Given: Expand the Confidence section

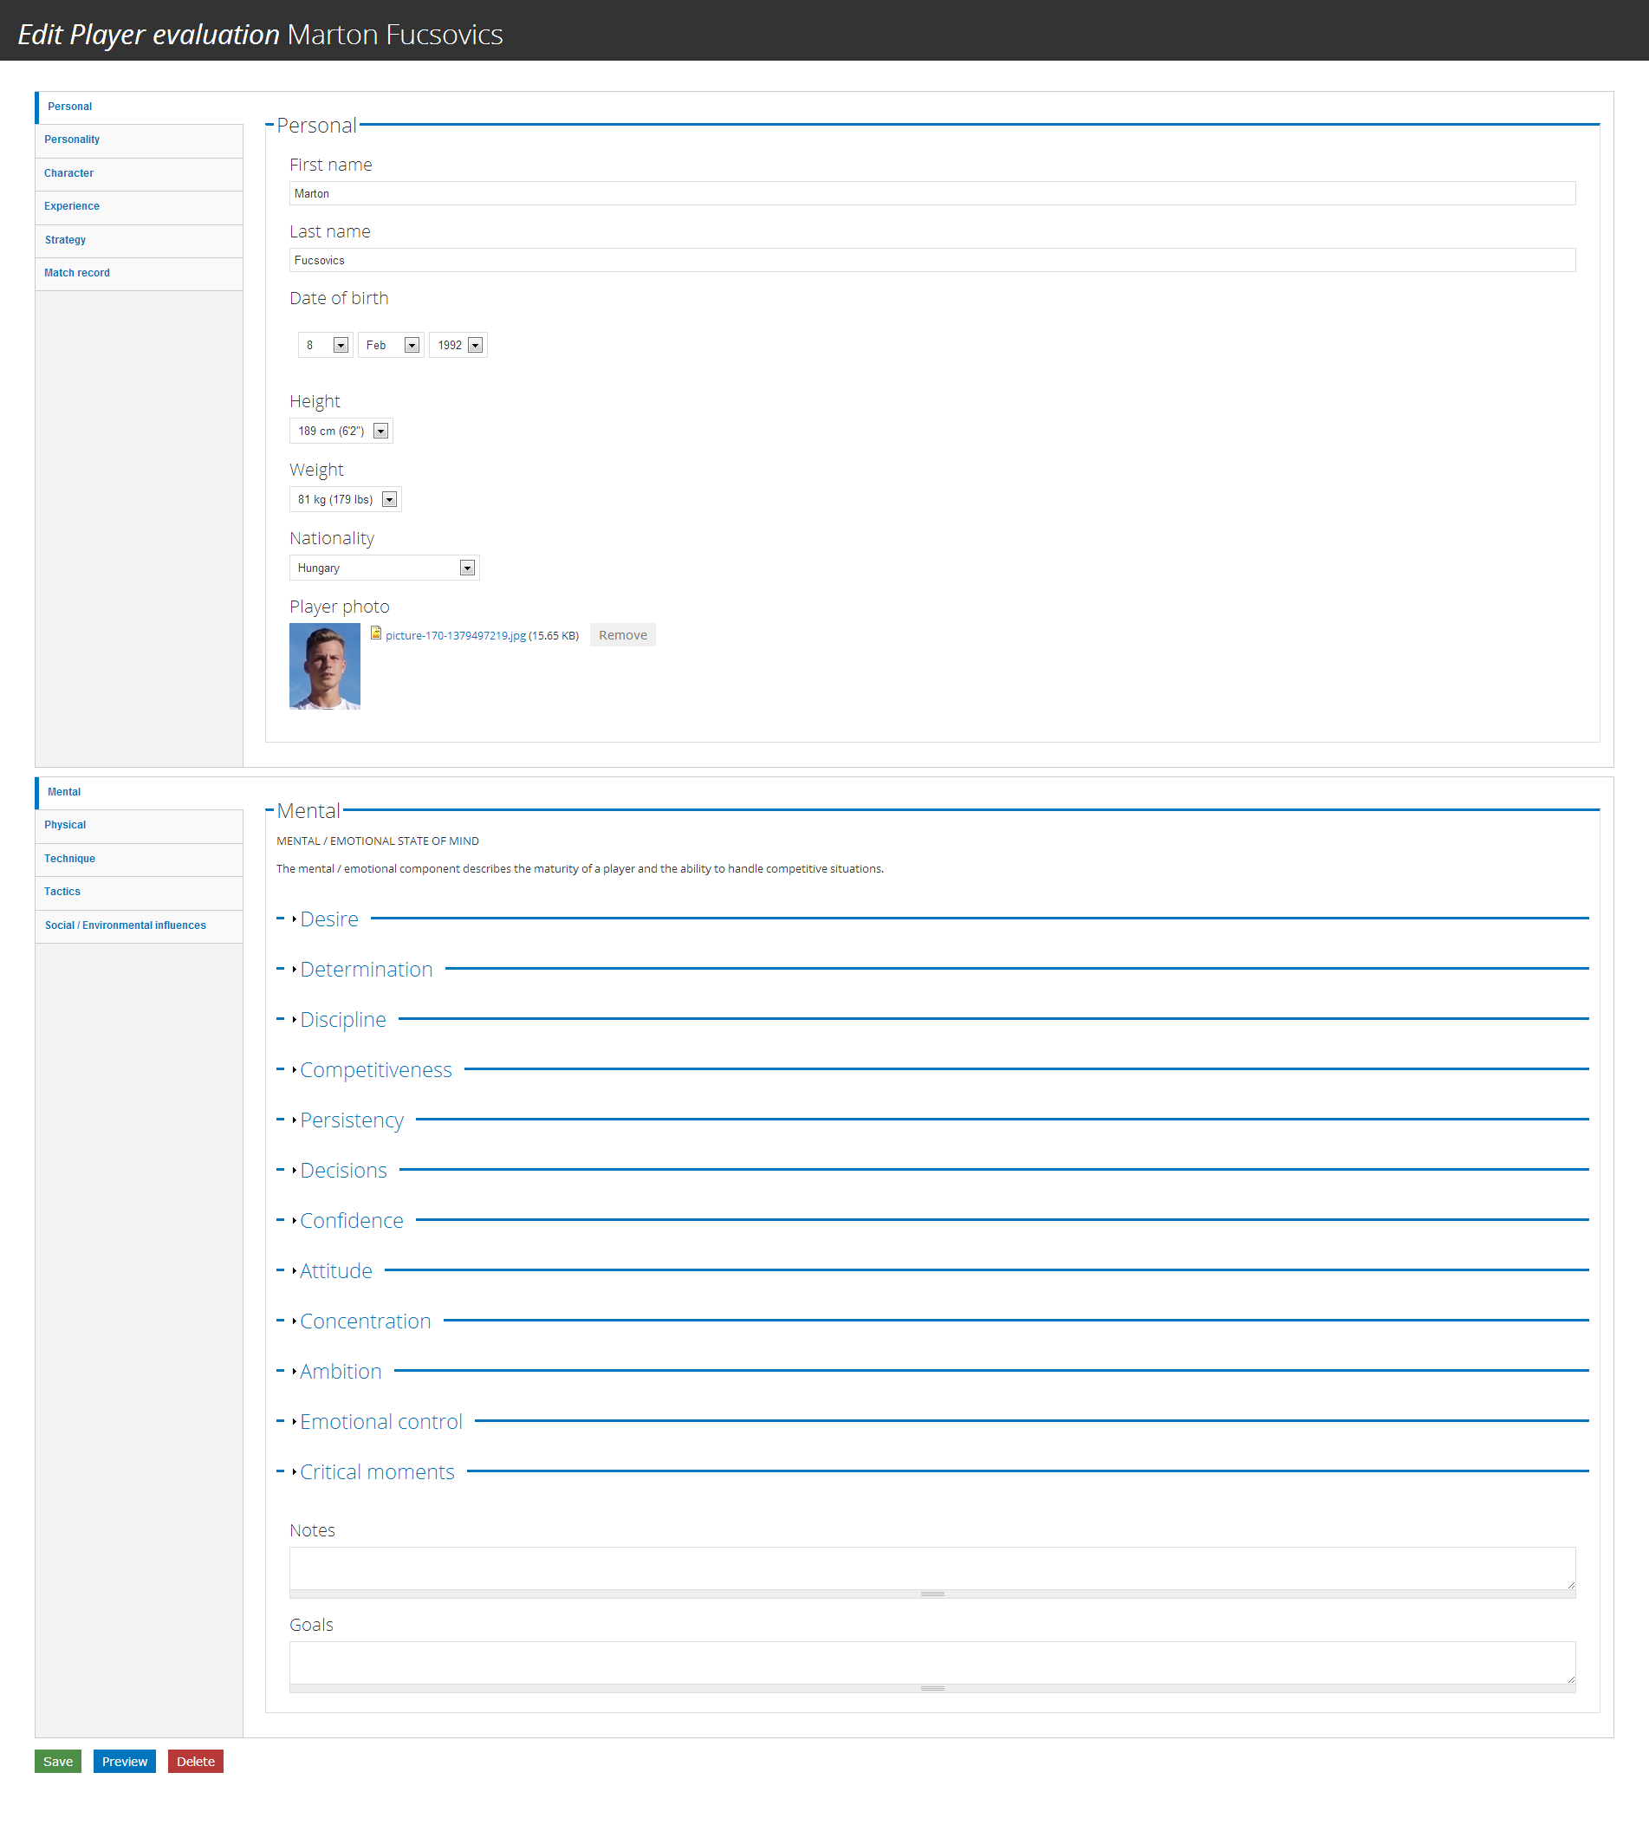Looking at the screenshot, I should (352, 1221).
